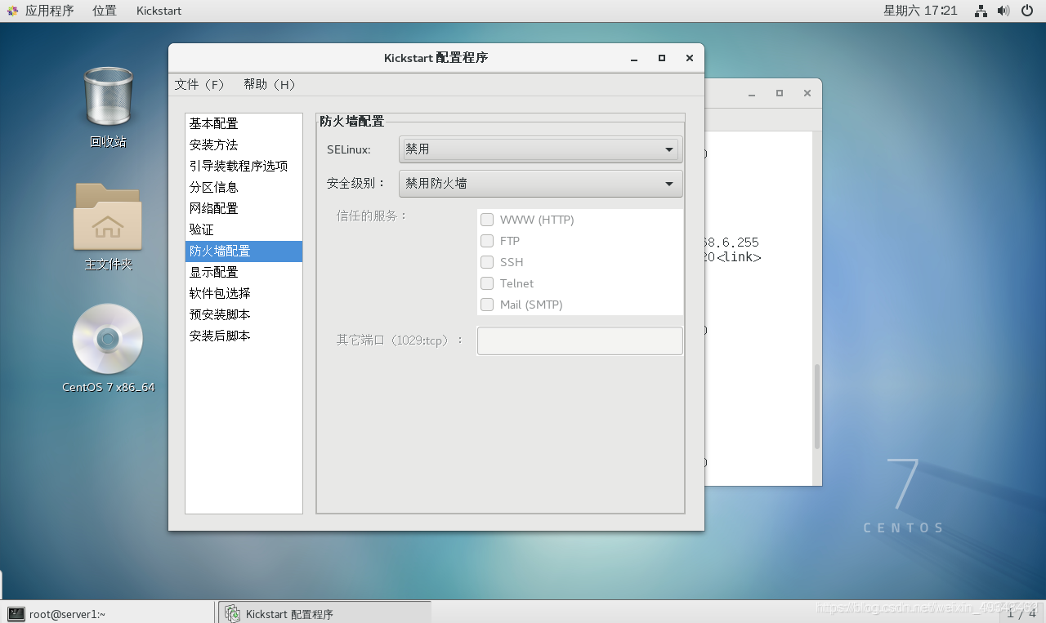Image resolution: width=1046 pixels, height=623 pixels.
Task: Open the 文件（F）menu
Action: 199,84
